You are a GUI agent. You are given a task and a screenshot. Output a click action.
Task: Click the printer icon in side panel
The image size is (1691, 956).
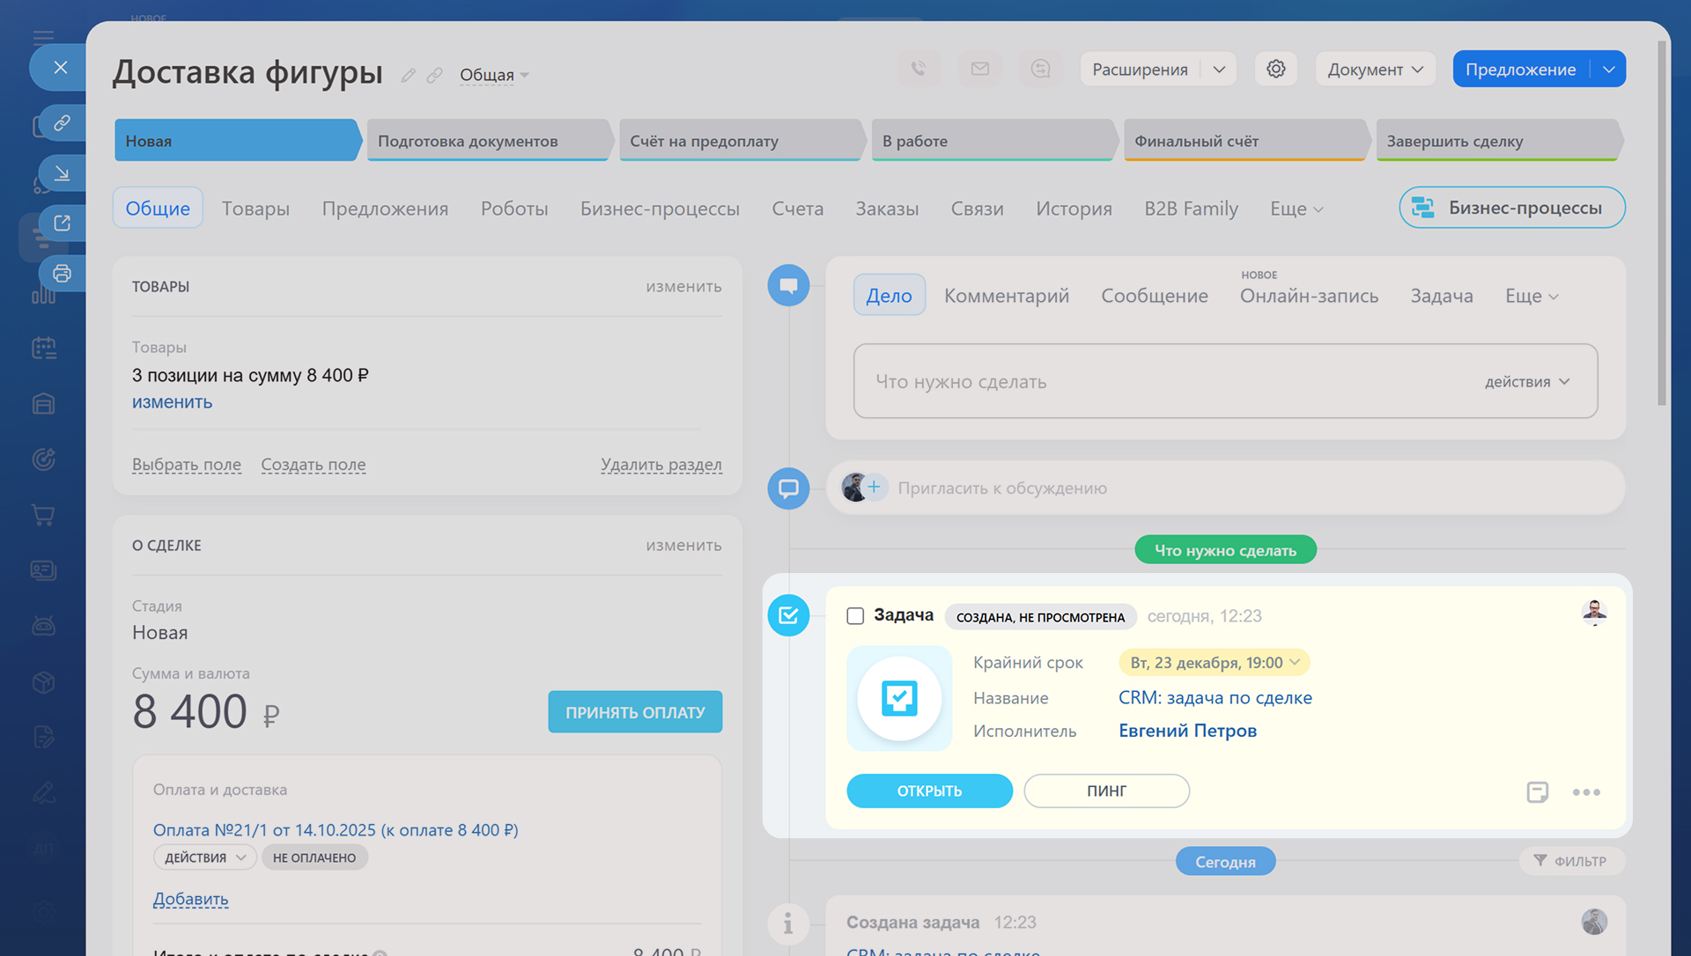[62, 273]
